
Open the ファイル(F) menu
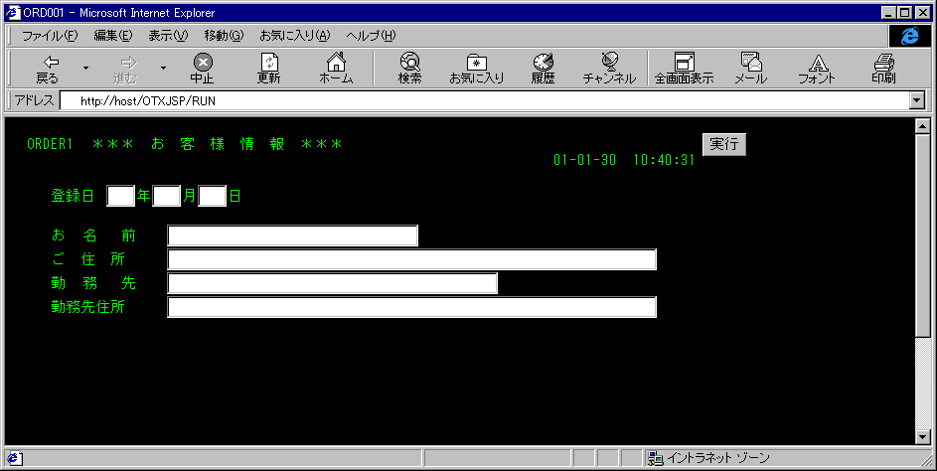tap(50, 36)
